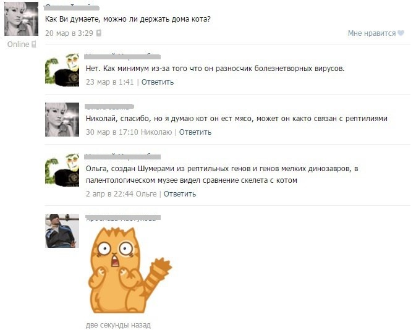Open Nikolai's avatar on the Sumerians comment
Image resolution: width=416 pixels, height=330 pixels.
click(x=62, y=170)
